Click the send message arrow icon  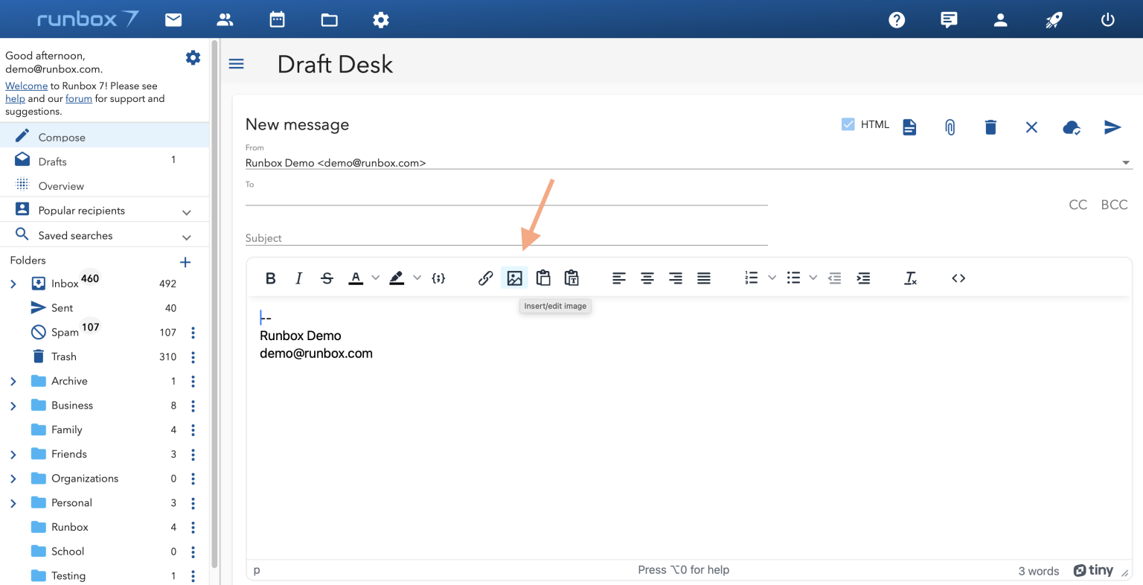point(1112,127)
